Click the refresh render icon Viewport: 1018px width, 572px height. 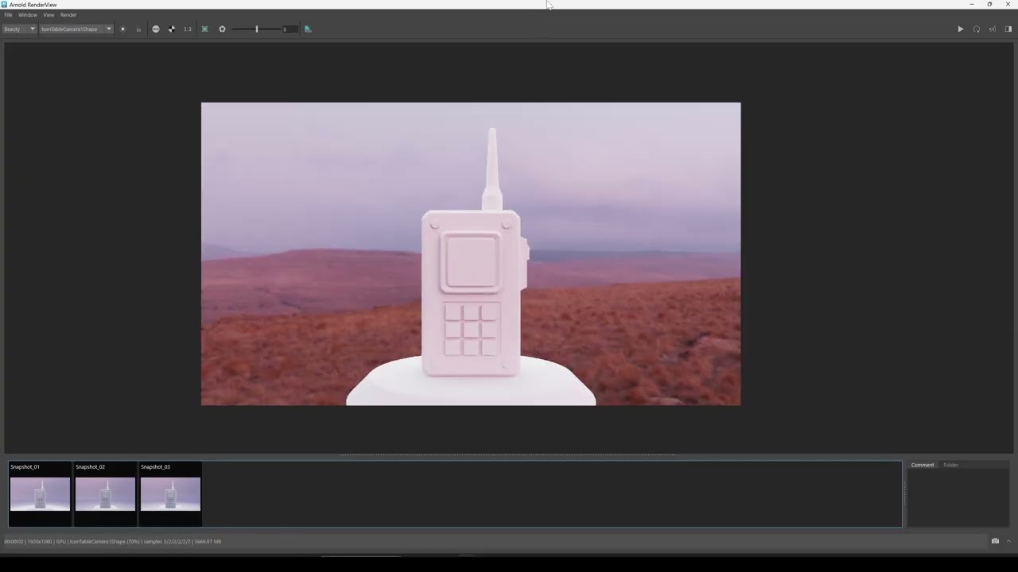(977, 29)
